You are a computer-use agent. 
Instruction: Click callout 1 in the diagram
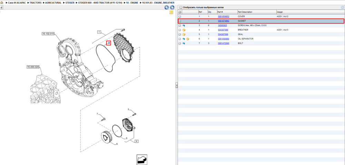tap(99, 32)
